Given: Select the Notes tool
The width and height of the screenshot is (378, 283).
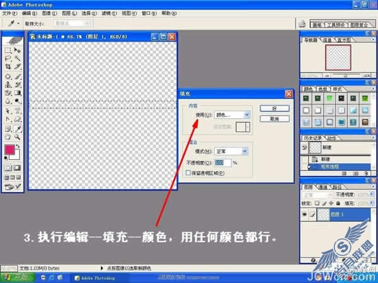Looking at the screenshot, I should [x=8, y=129].
